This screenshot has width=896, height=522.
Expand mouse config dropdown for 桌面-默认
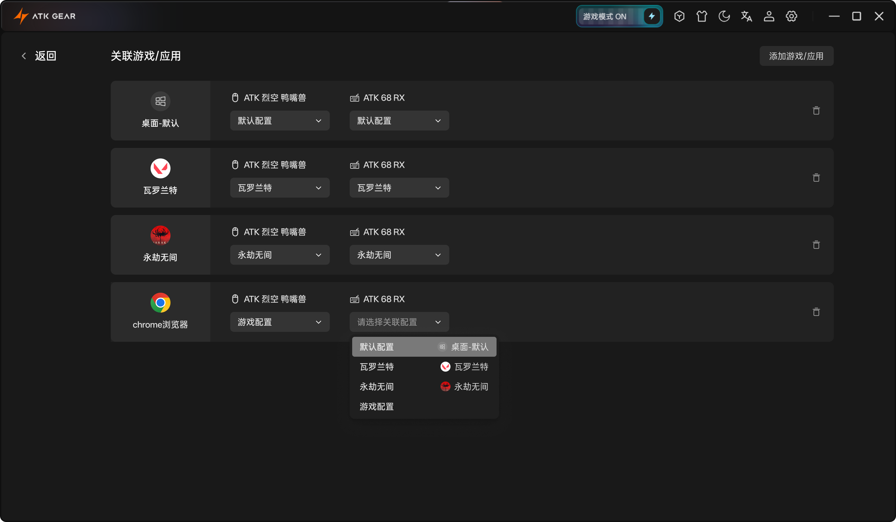[280, 121]
